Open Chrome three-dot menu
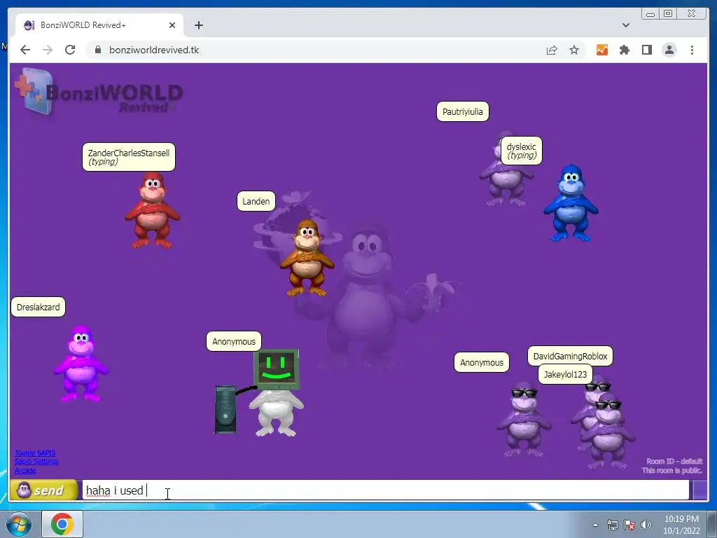717x538 pixels. point(692,50)
